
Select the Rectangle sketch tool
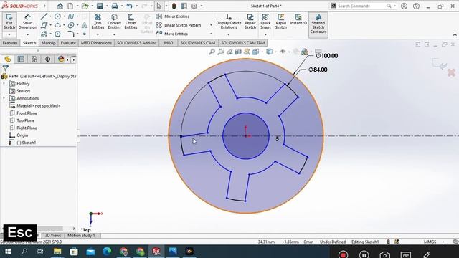(44, 25)
